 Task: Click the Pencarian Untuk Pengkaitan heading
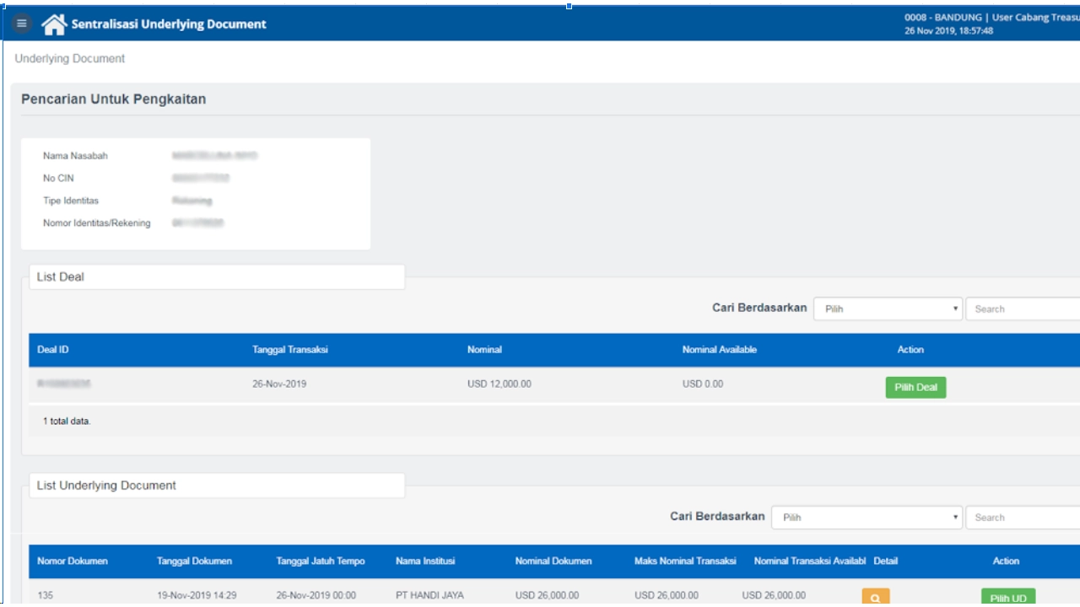(114, 99)
